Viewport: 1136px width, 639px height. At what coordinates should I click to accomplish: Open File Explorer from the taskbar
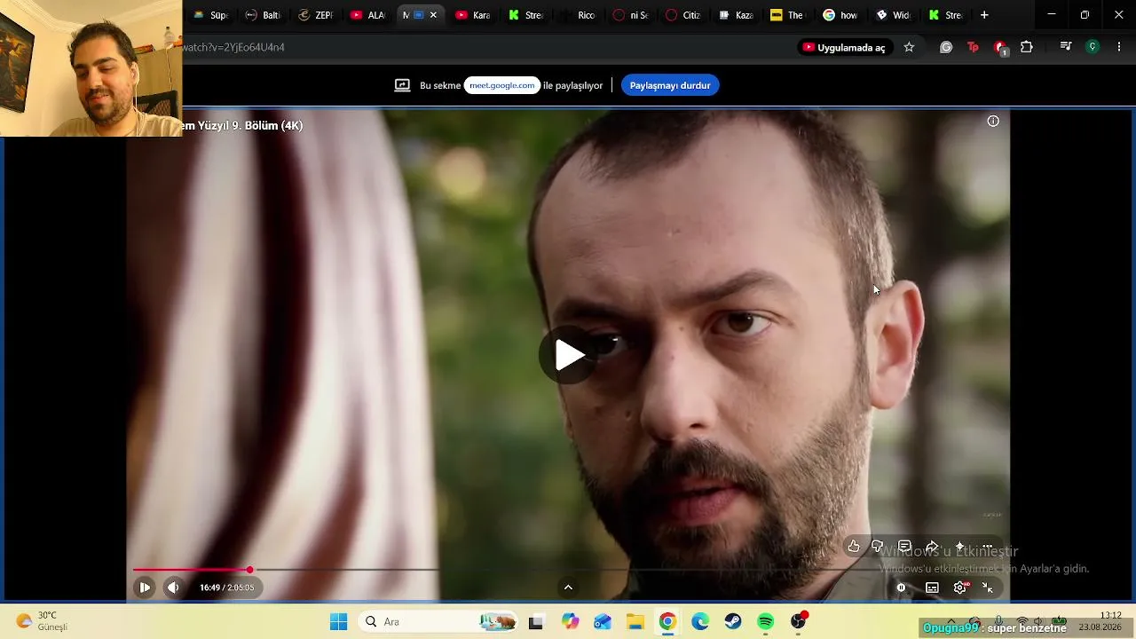pyautogui.click(x=635, y=622)
